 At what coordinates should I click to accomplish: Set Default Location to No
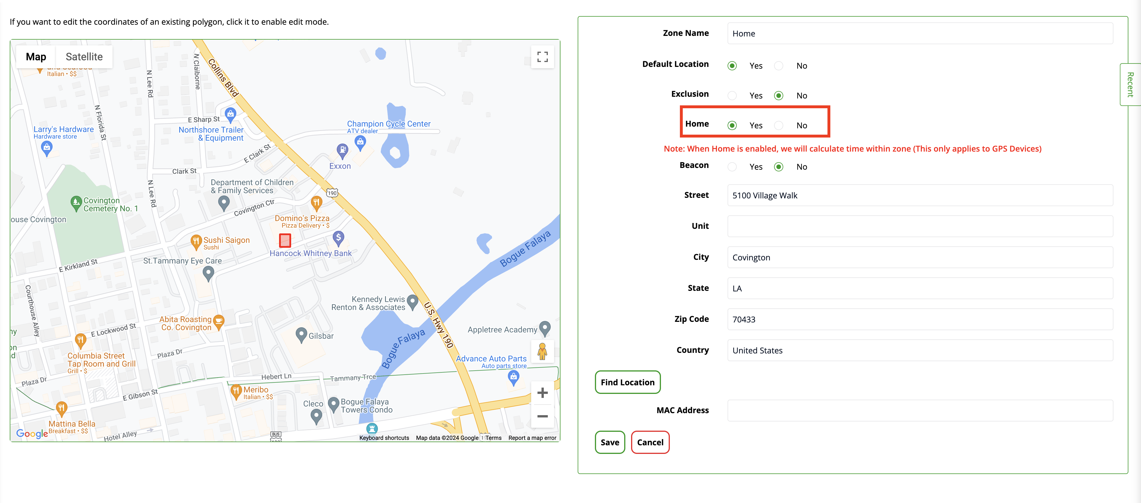click(x=779, y=66)
